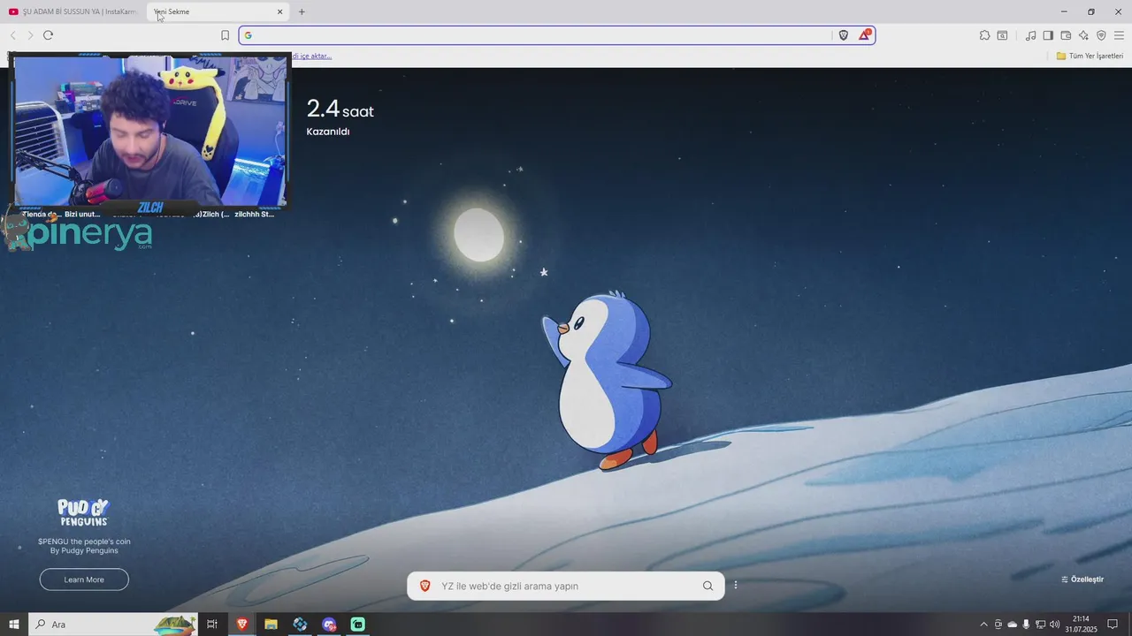Screen dimensions: 1132x636
Task: Open a new tab with plus button
Action: (302, 11)
